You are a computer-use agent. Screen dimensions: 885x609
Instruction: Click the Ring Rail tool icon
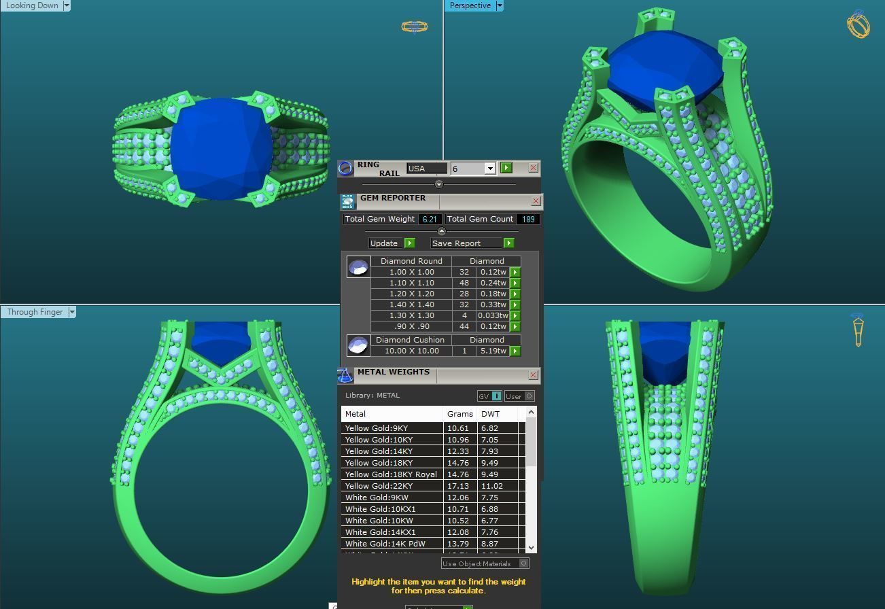click(346, 168)
